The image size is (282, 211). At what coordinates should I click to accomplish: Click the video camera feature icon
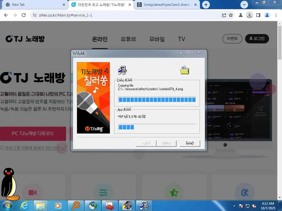(32, 193)
